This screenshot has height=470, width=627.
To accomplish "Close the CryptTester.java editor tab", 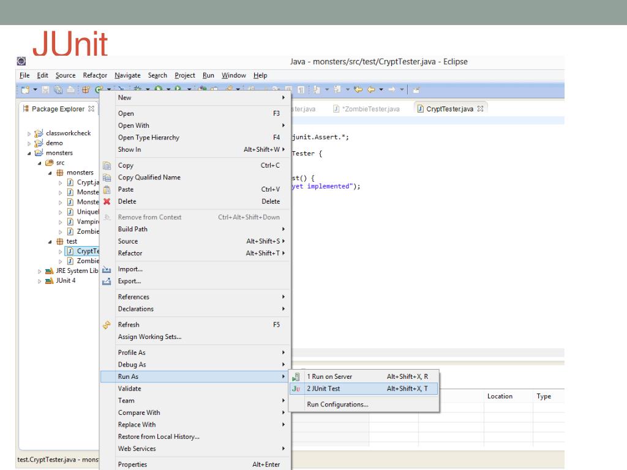I will (x=480, y=109).
